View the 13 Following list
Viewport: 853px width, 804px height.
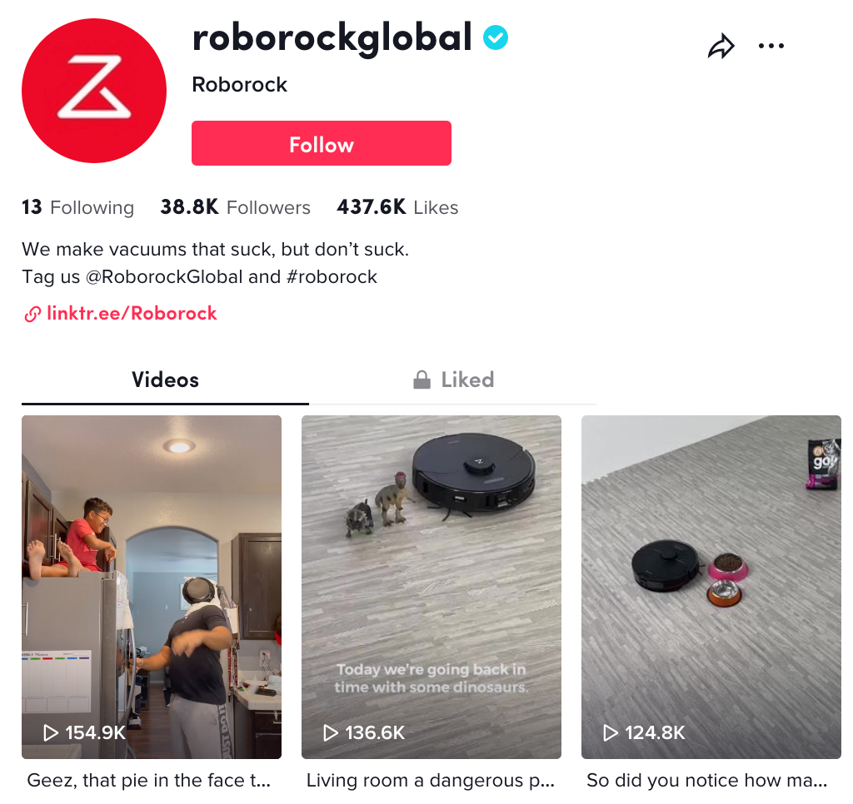pyautogui.click(x=77, y=207)
